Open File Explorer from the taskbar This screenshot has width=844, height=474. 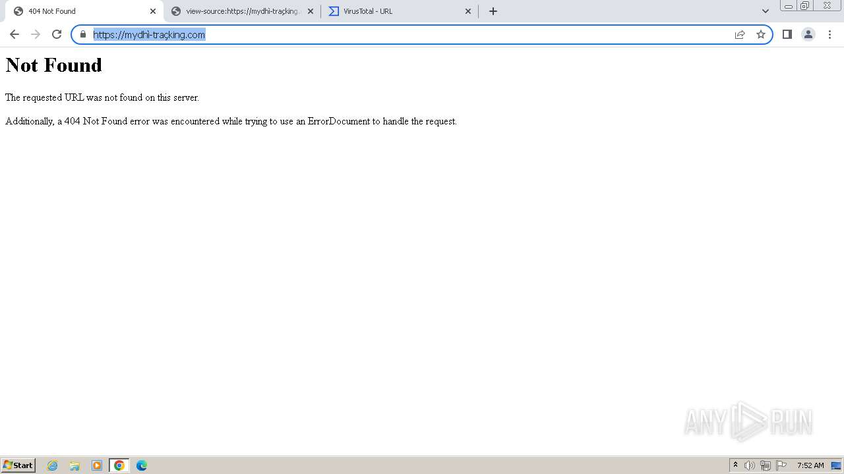point(75,465)
